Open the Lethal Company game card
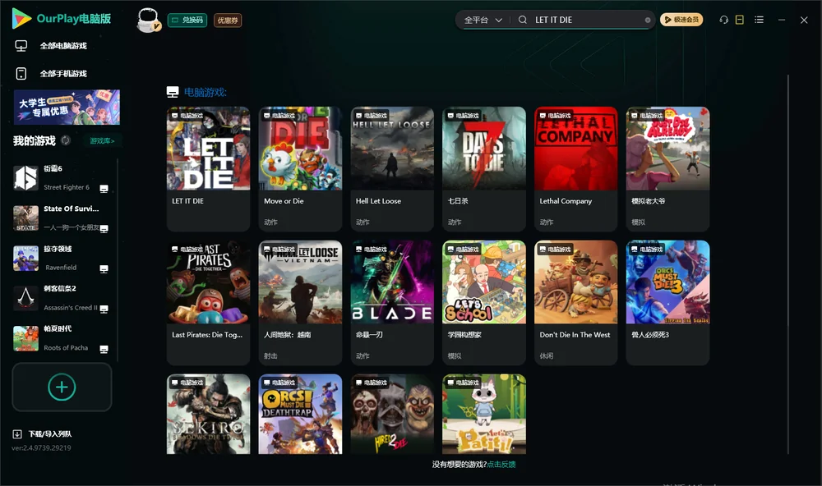 (576, 168)
